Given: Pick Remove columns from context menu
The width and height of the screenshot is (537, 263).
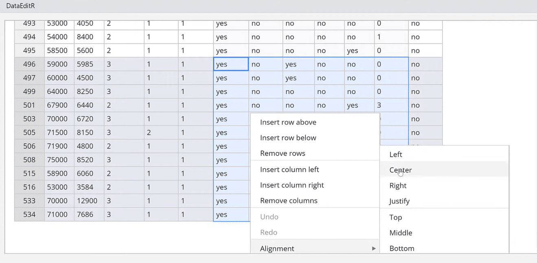Looking at the screenshot, I should pos(315,200).
